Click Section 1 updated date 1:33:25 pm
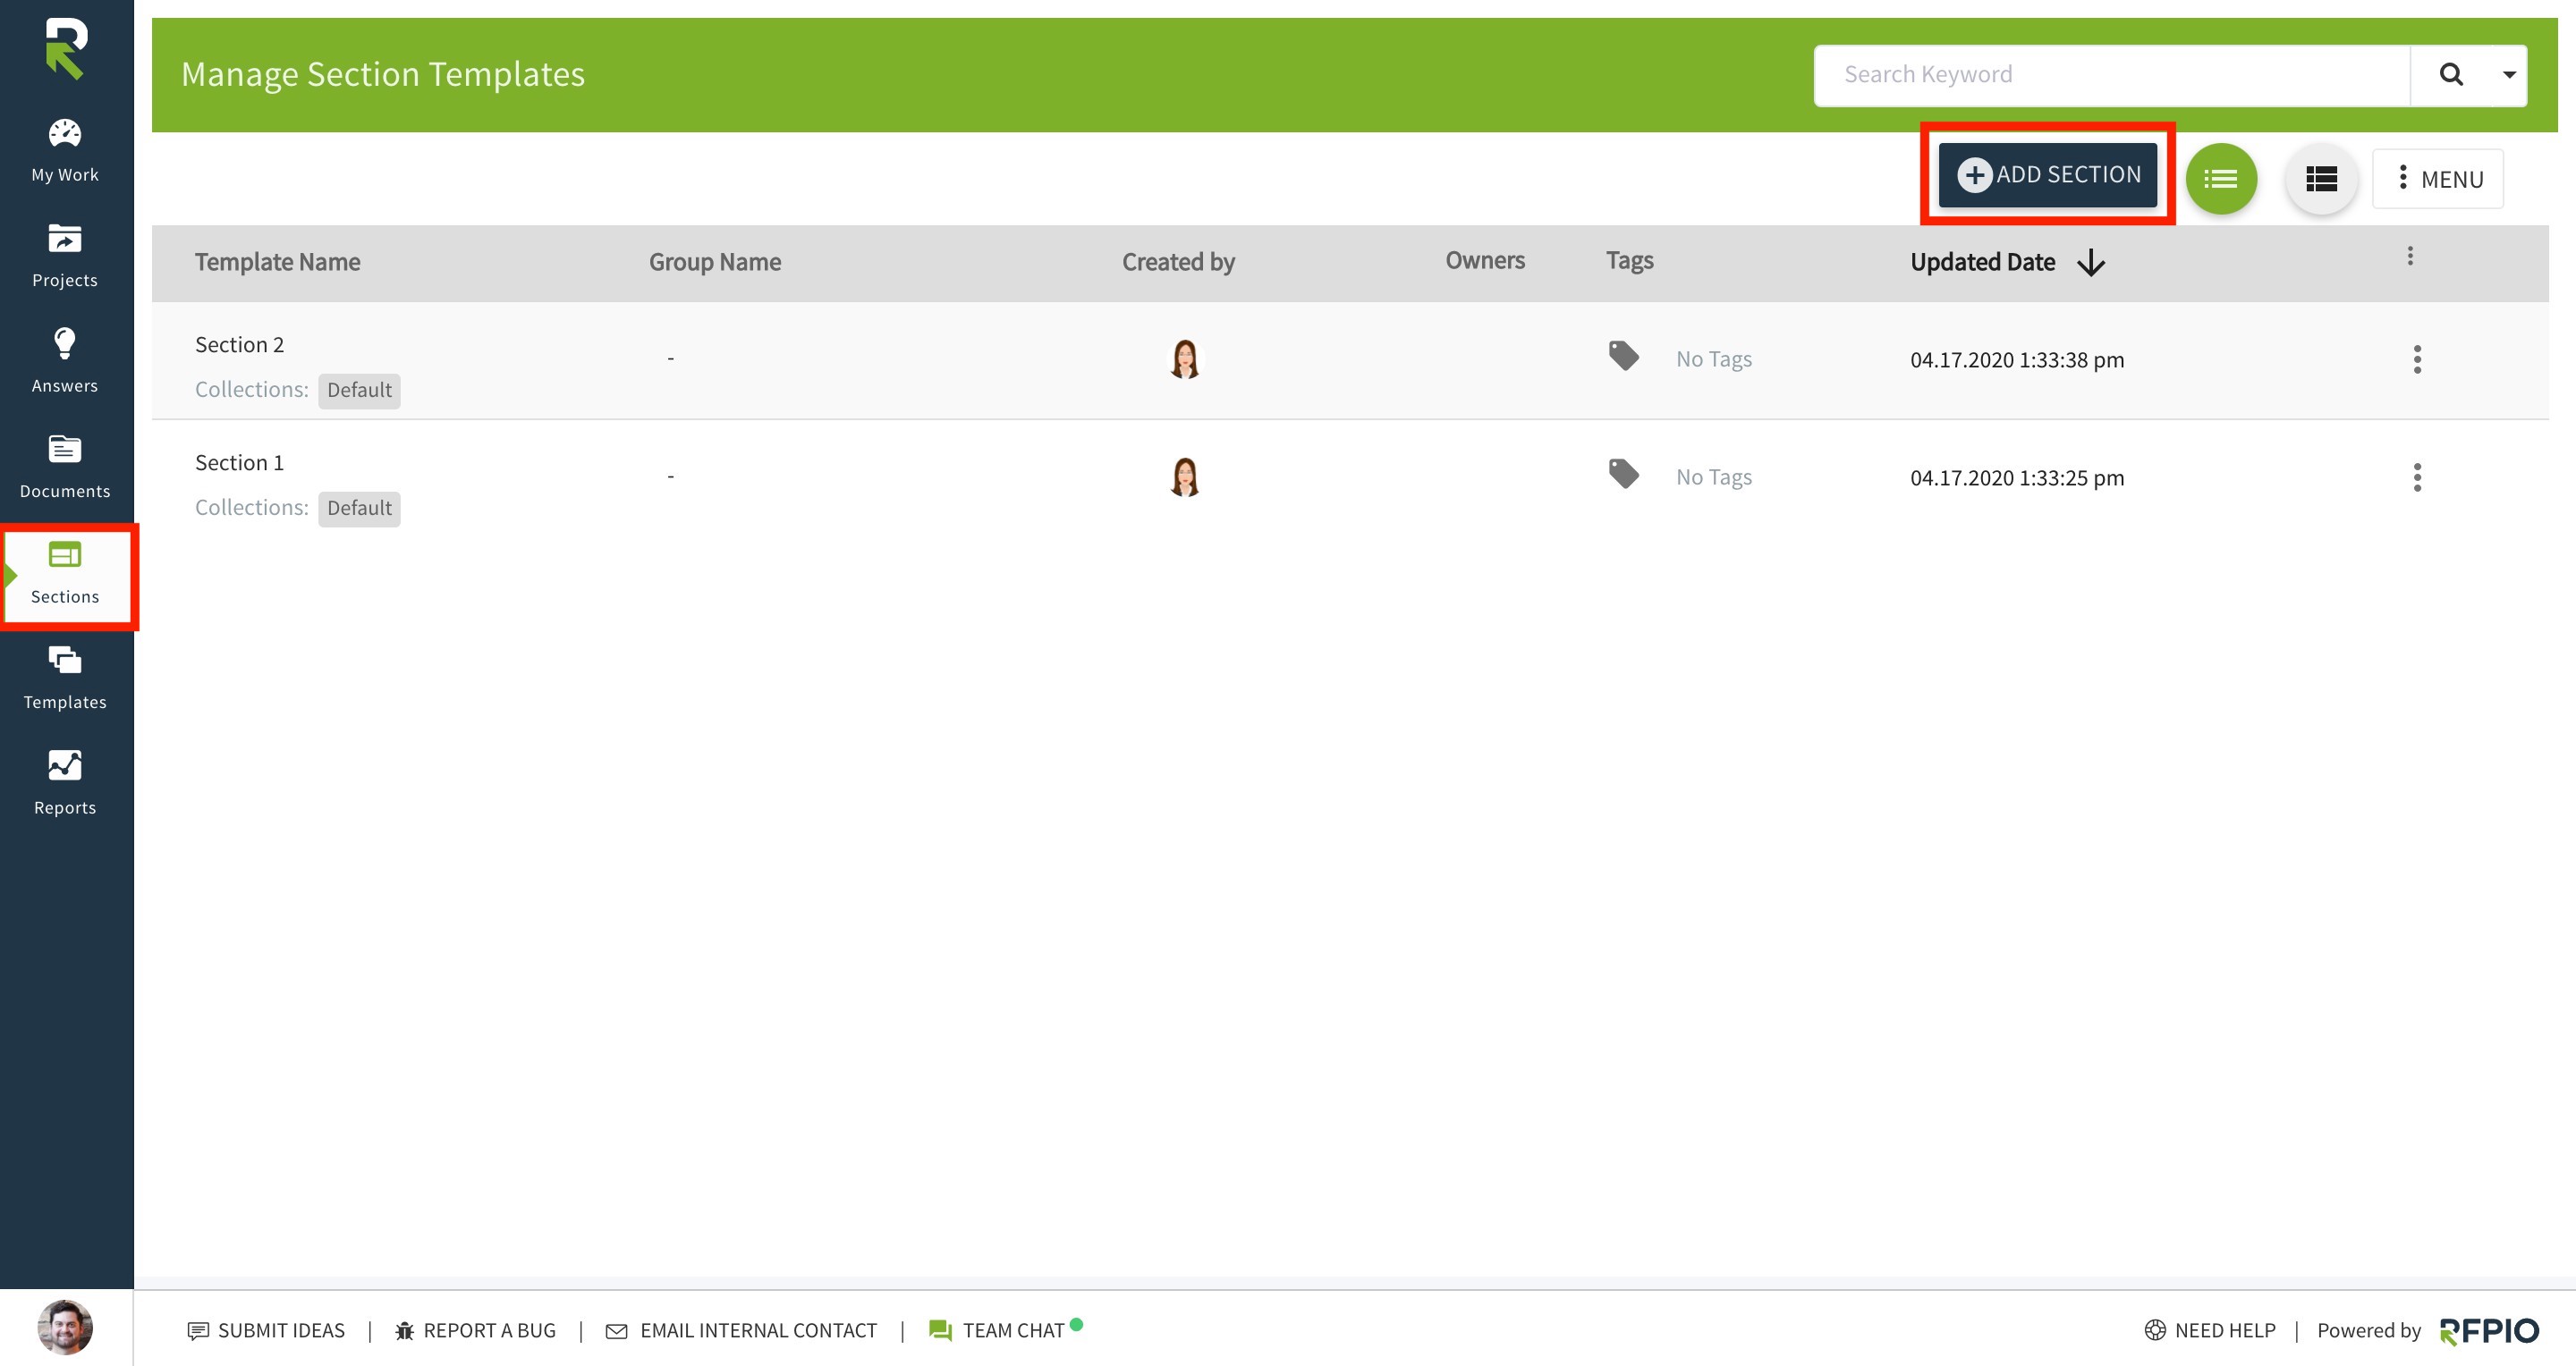The height and width of the screenshot is (1366, 2576). (2017, 477)
